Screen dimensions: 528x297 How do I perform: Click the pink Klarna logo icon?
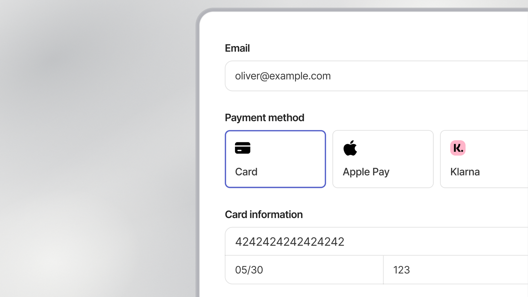click(458, 148)
